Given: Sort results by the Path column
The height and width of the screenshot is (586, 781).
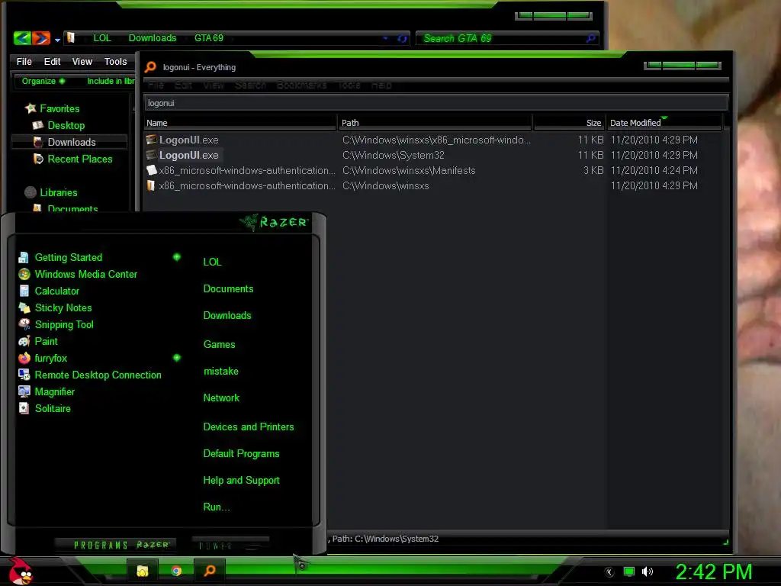Looking at the screenshot, I should (x=435, y=123).
